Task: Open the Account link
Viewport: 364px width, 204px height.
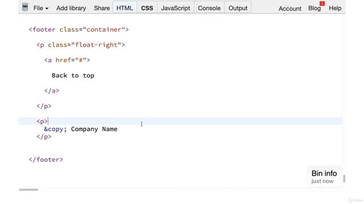Action: coord(290,8)
